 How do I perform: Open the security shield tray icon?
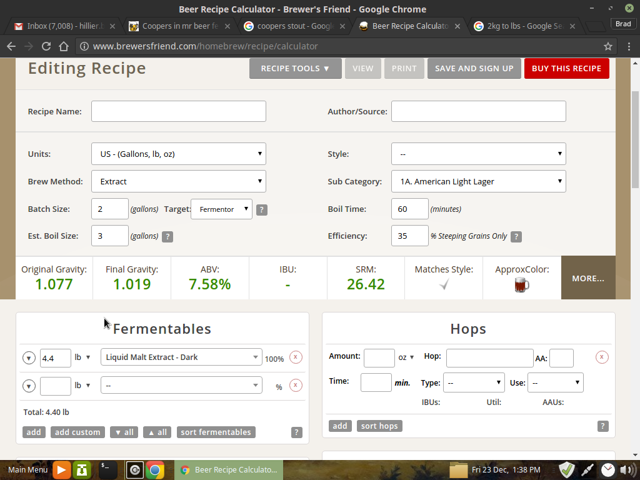pyautogui.click(x=566, y=470)
